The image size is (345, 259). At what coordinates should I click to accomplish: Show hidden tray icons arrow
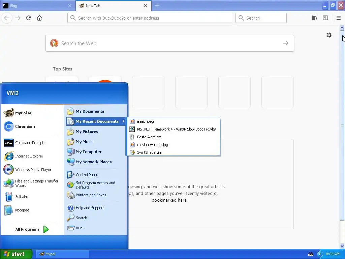click(320, 254)
